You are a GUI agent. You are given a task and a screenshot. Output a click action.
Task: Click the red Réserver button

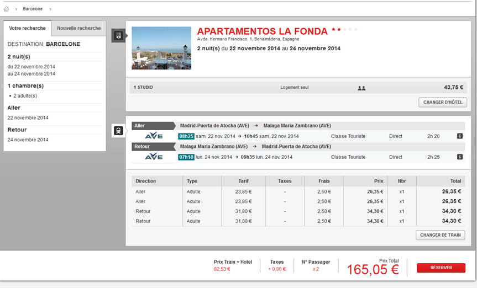(x=441, y=268)
